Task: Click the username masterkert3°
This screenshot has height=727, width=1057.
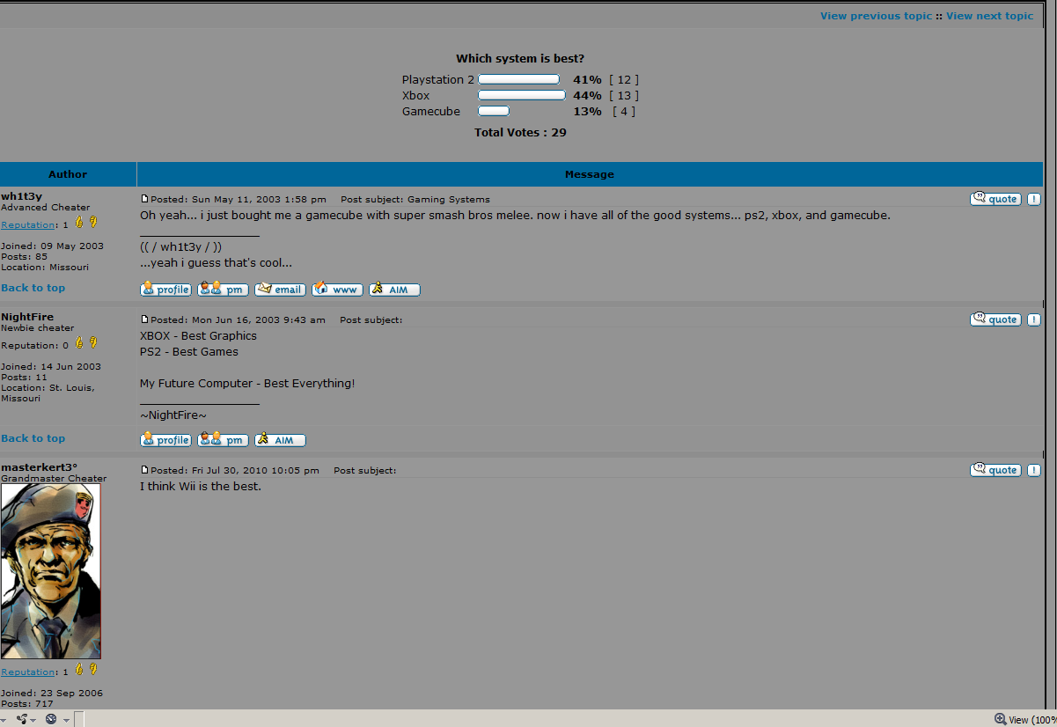Action: [x=40, y=466]
